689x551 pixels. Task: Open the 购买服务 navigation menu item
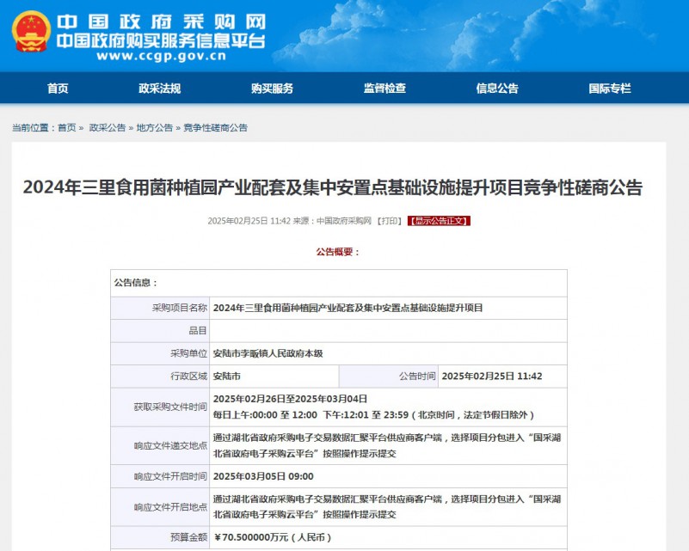click(272, 89)
